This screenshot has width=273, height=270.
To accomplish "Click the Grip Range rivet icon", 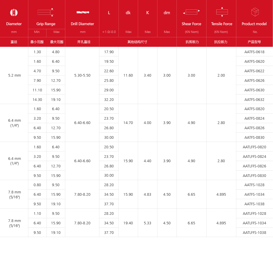I will point(46,12).
